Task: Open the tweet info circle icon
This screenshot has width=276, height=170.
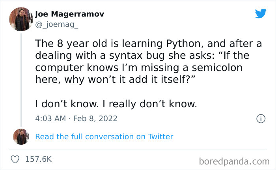Action: click(x=260, y=118)
